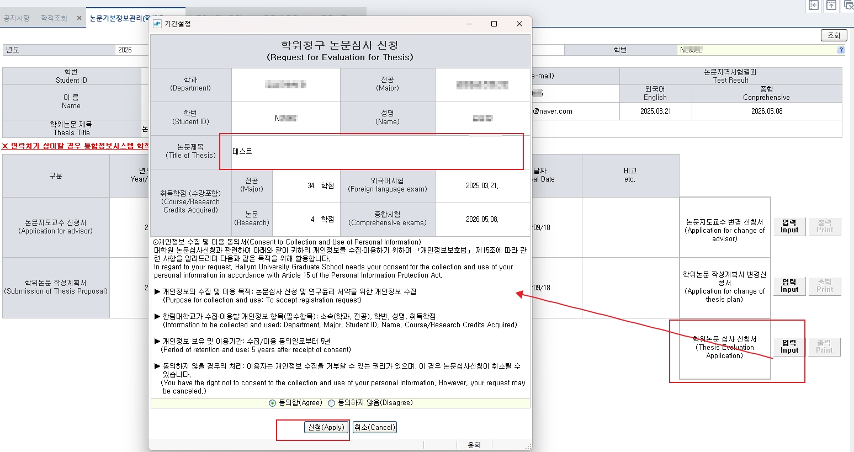Click 입력 Input for thesis plan change
The image size is (854, 452).
789,286
